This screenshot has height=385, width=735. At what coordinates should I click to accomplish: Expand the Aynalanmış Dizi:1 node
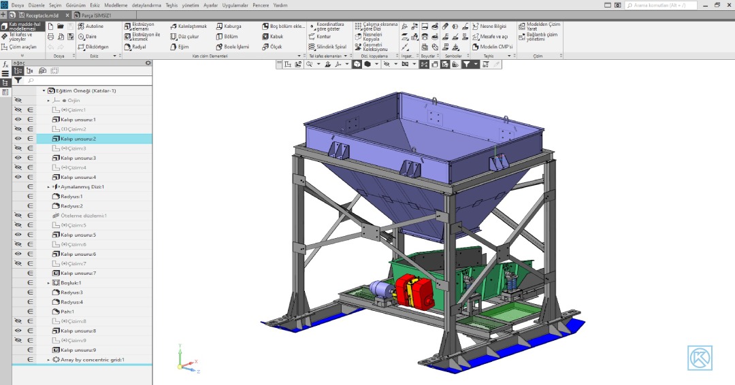point(48,187)
